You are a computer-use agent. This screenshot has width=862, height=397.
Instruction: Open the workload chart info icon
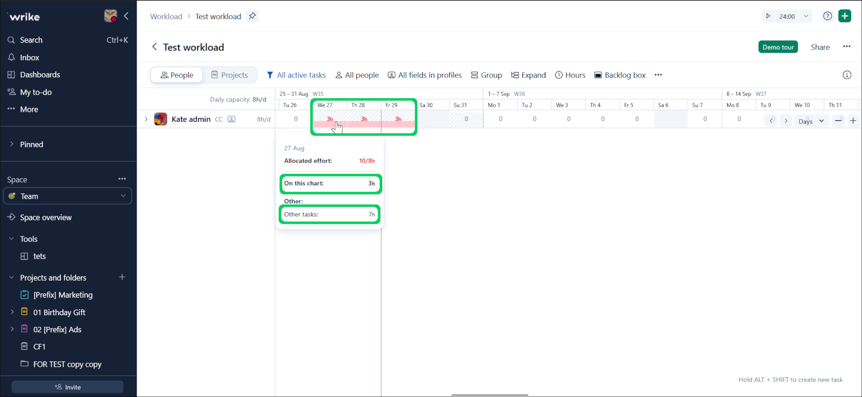847,75
